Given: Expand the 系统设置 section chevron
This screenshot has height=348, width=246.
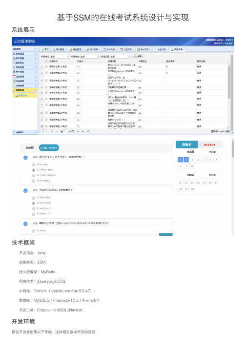Looking at the screenshot, I should coord(36,54).
